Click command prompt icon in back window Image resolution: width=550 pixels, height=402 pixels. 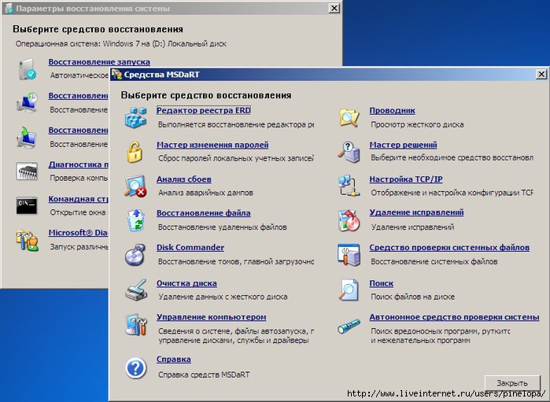pos(27,205)
